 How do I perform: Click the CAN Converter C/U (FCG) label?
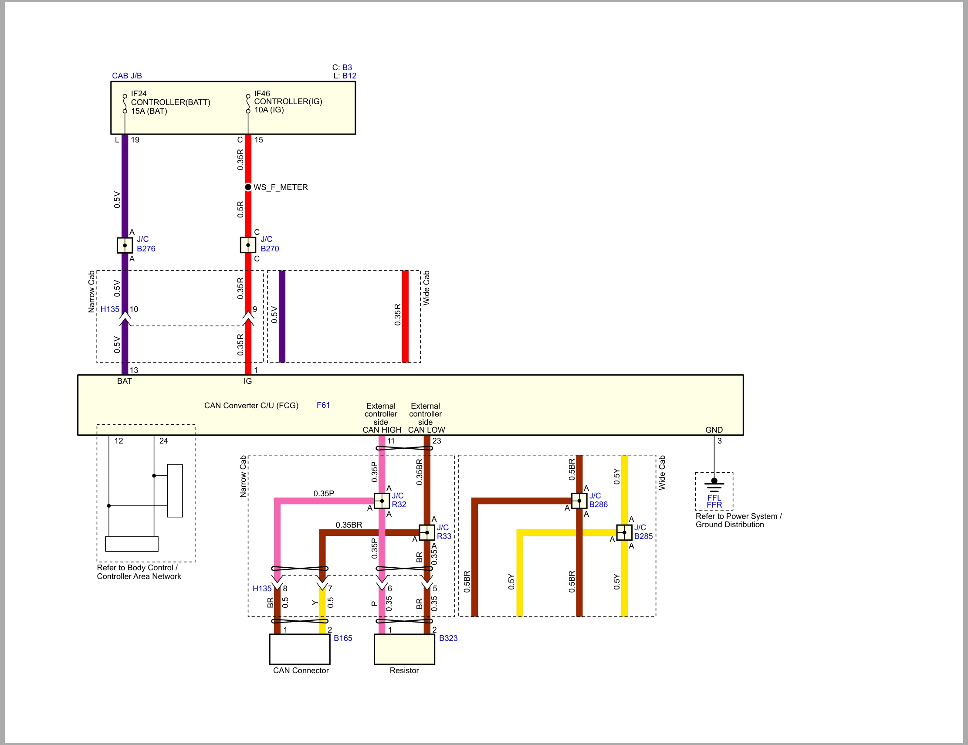[x=251, y=406]
